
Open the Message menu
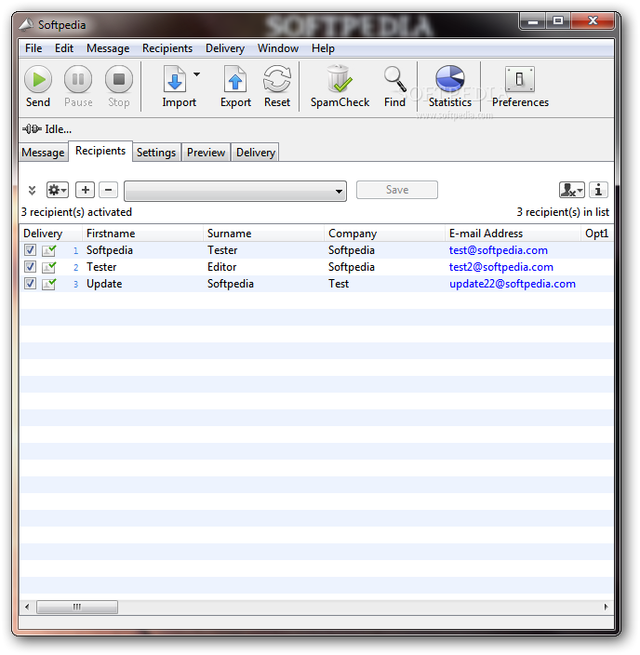coord(108,48)
